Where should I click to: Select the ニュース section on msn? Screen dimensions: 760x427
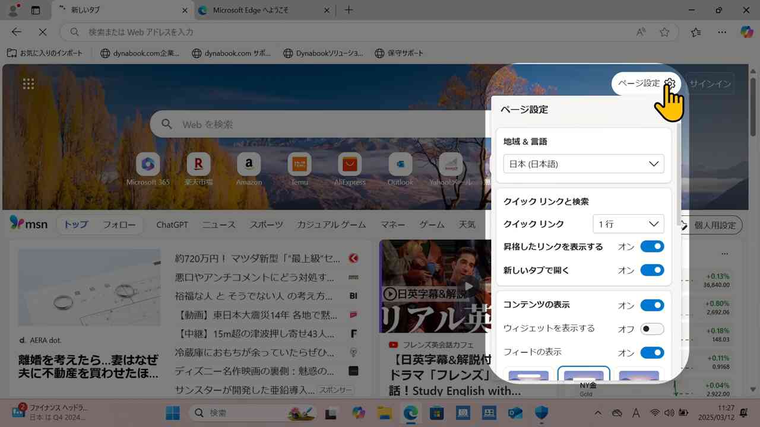click(x=218, y=224)
